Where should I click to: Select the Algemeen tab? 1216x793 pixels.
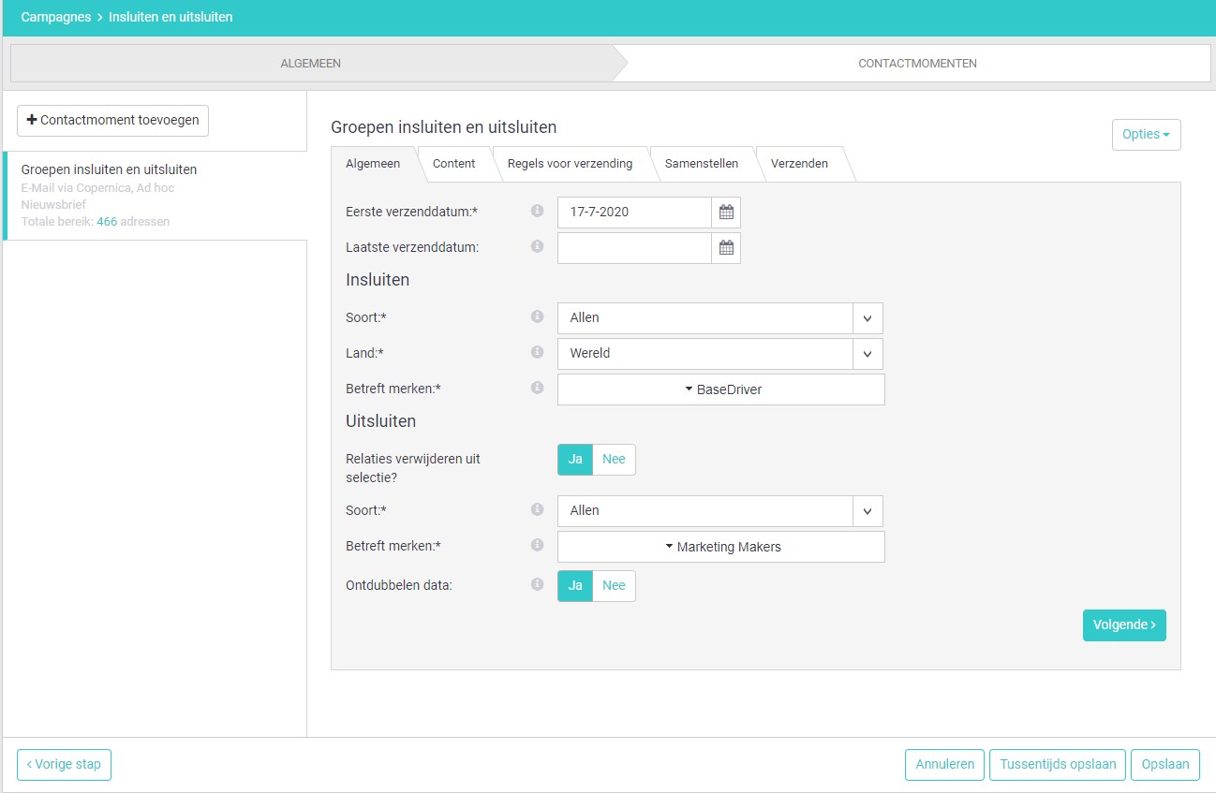(x=373, y=164)
